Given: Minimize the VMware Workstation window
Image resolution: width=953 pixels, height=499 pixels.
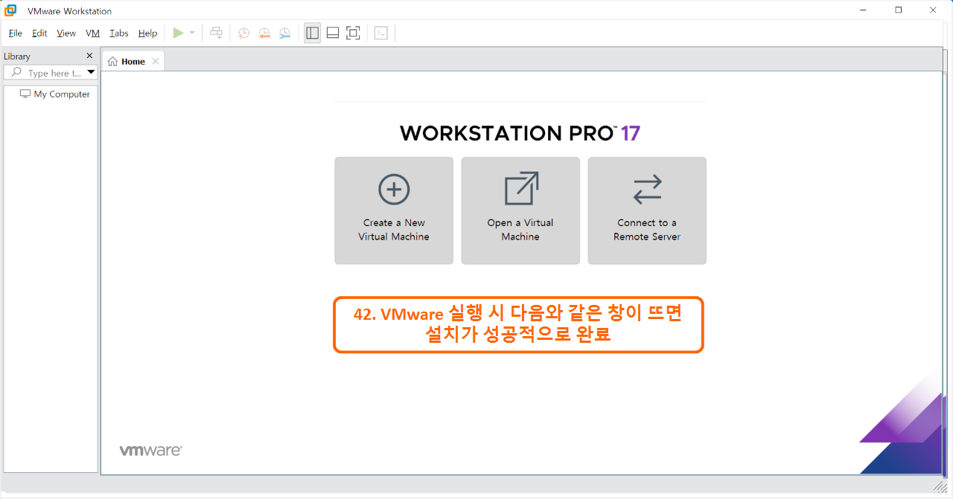Looking at the screenshot, I should click(x=864, y=10).
